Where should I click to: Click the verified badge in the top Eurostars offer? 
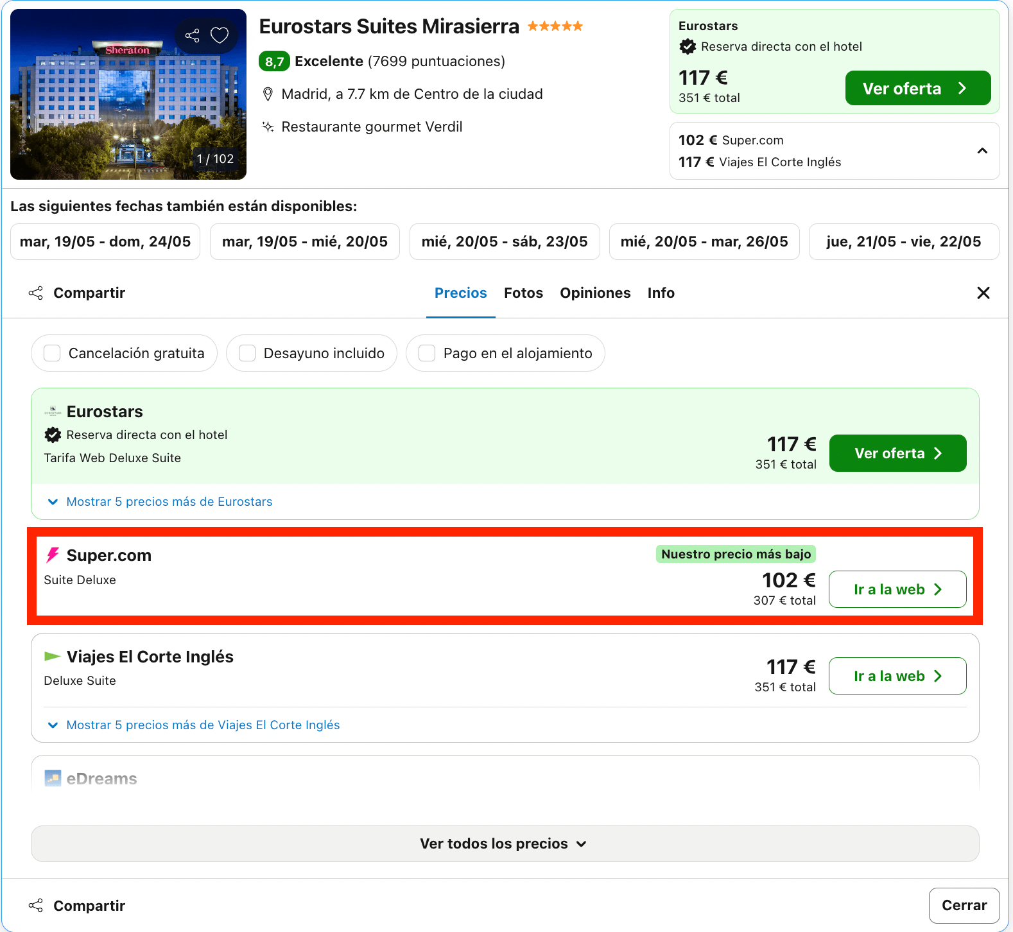pyautogui.click(x=688, y=46)
